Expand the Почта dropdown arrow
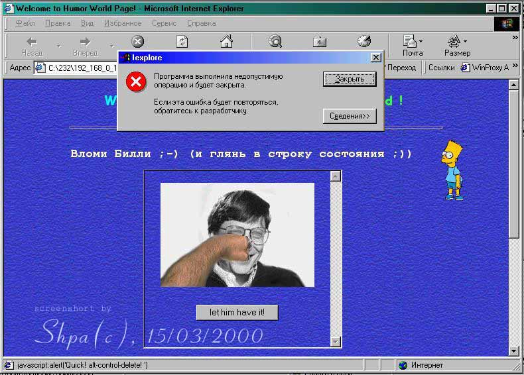 pyautogui.click(x=421, y=41)
